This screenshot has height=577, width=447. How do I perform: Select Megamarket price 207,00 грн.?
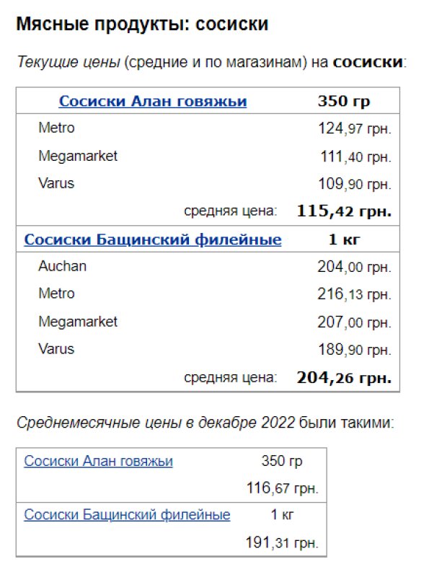coord(355,322)
